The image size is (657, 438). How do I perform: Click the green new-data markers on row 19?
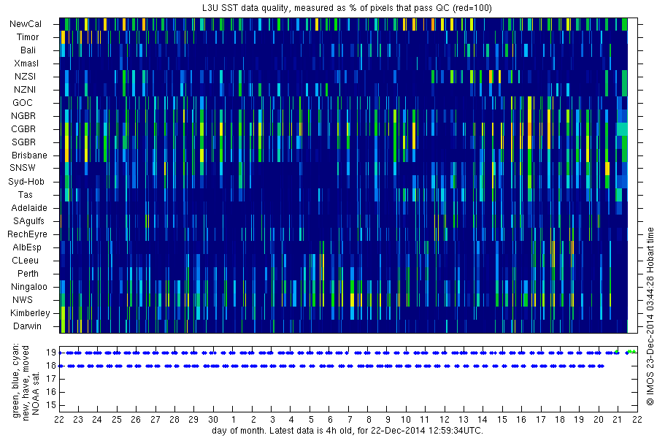631,352
